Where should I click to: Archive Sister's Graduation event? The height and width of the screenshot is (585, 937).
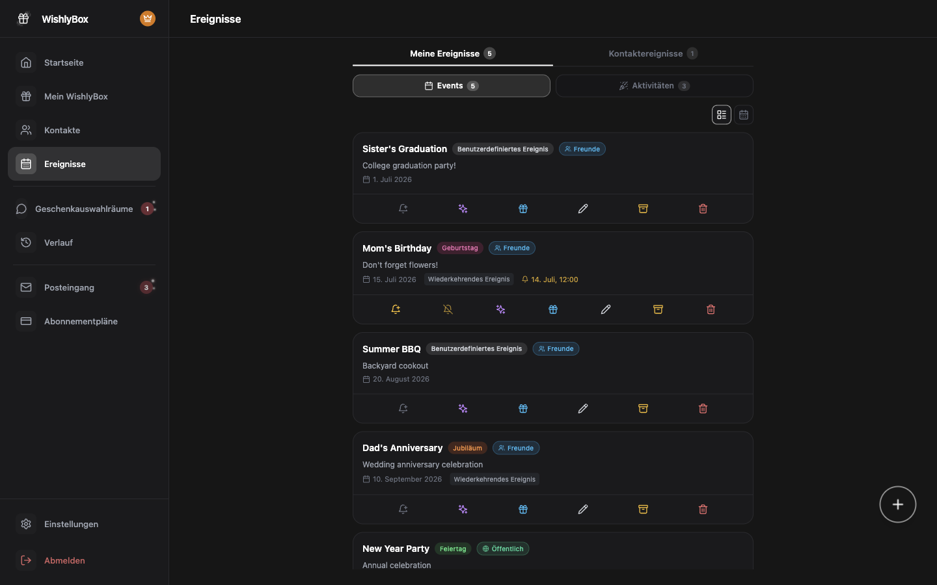click(x=643, y=209)
